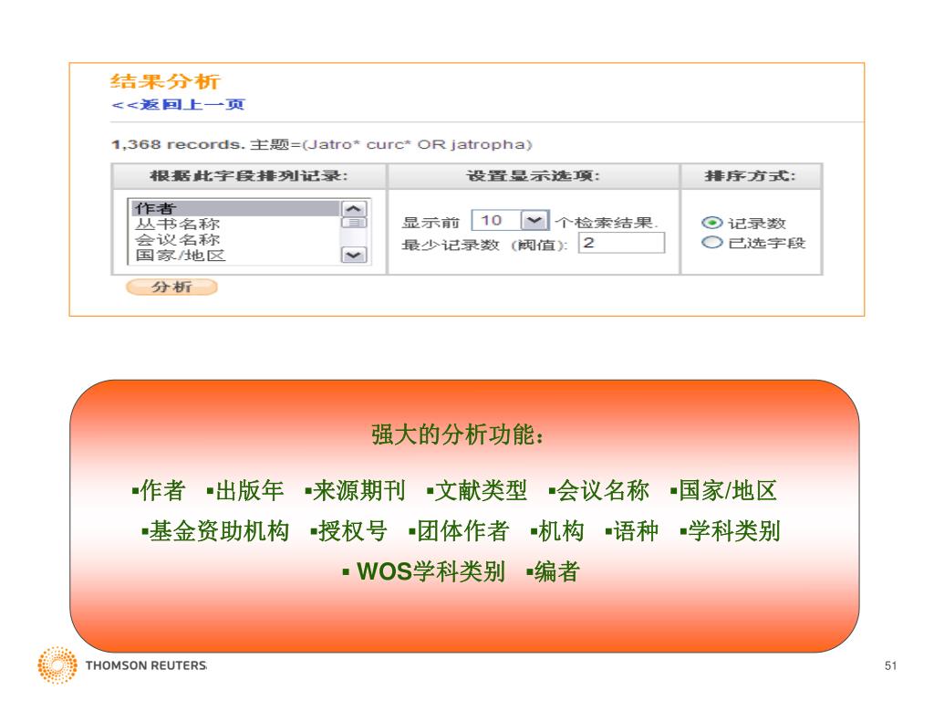Select 国家/地区 in the field list
The width and height of the screenshot is (934, 701).
[234, 256]
